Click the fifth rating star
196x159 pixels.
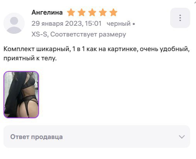point(113,13)
